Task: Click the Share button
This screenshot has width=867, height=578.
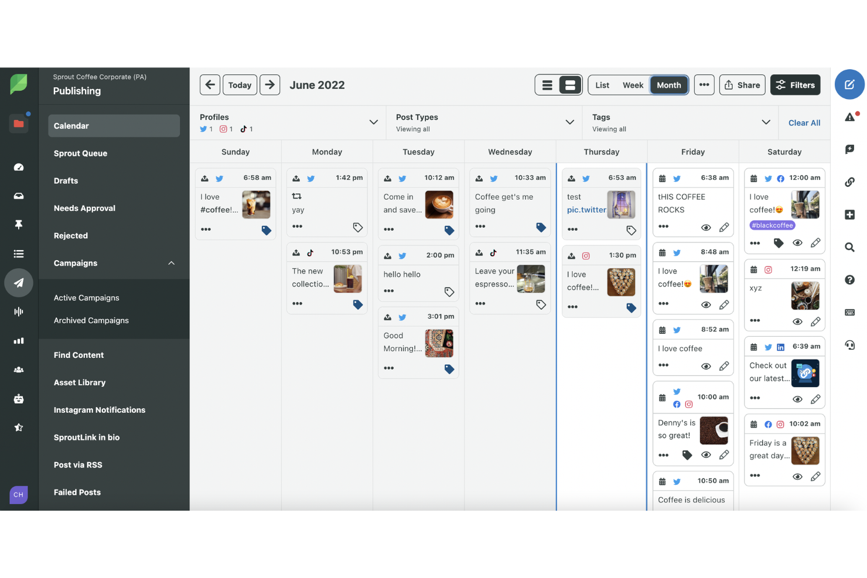Action: tap(742, 85)
